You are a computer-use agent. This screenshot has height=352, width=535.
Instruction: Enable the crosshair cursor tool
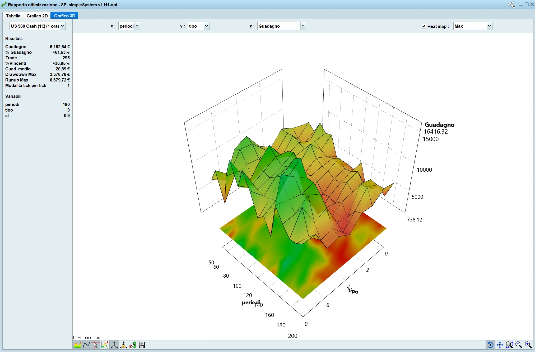96,345
